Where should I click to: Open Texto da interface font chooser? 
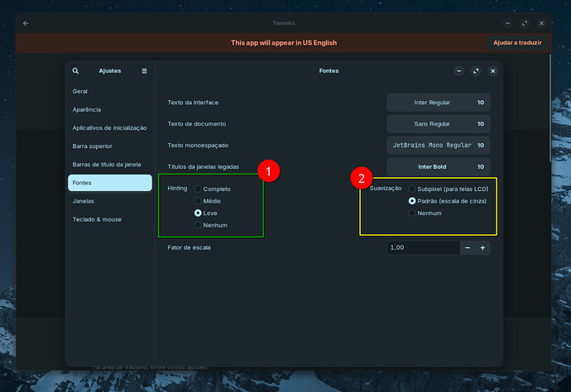click(438, 103)
